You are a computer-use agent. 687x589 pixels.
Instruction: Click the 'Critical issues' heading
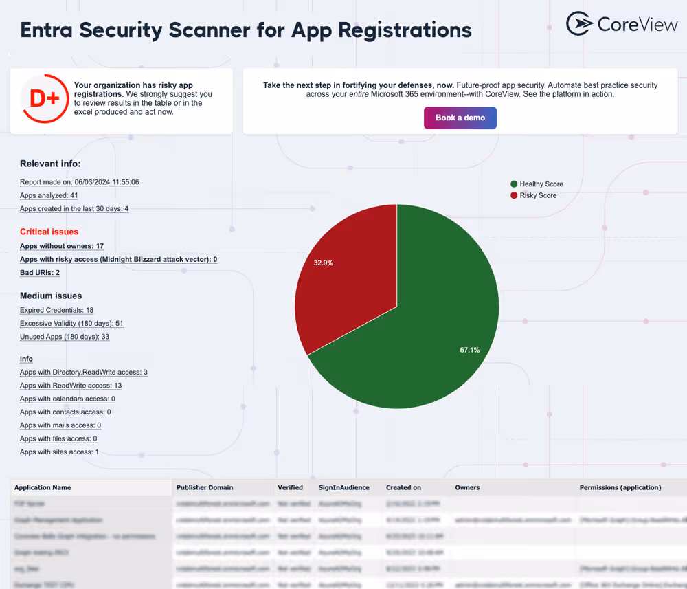49,232
